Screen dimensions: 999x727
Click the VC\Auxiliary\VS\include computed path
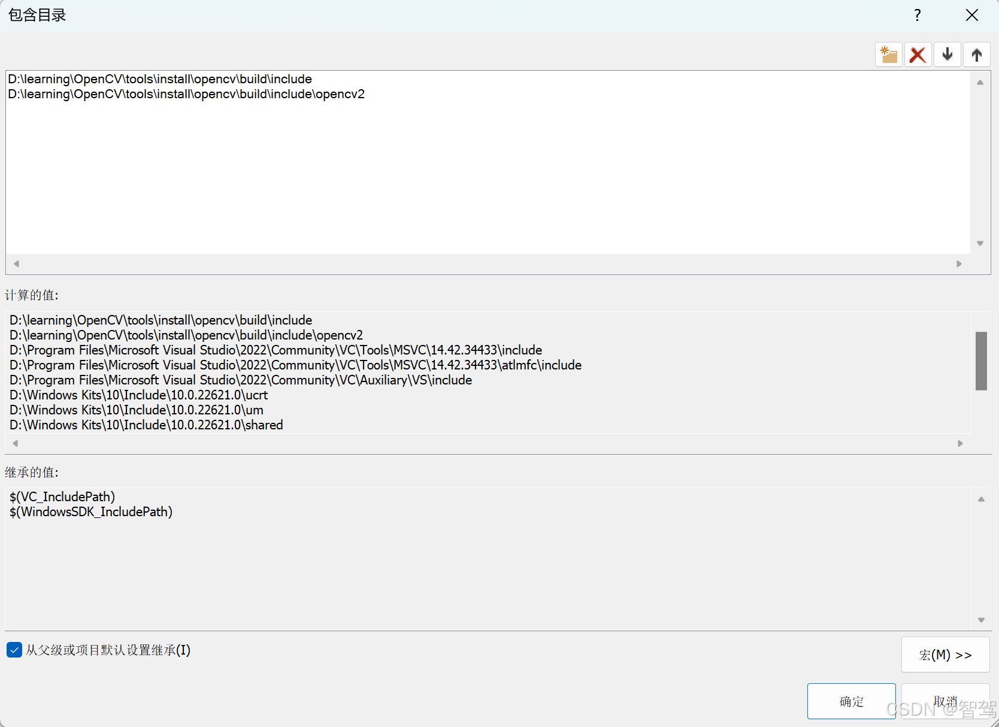point(241,380)
